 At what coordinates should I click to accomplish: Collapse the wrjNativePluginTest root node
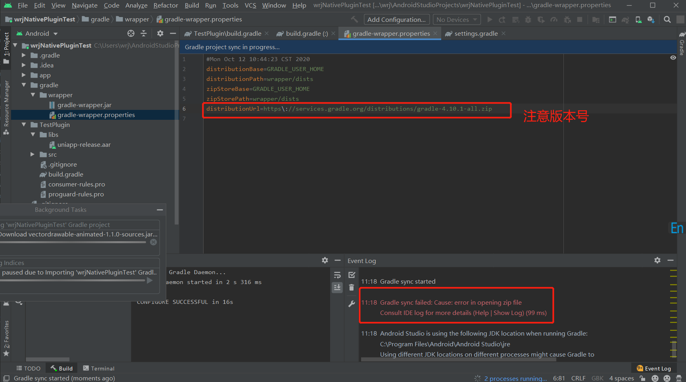coord(15,45)
